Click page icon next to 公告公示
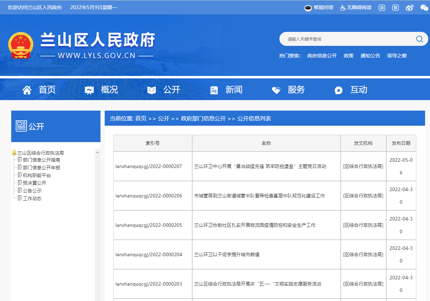430x301 pixels. [x=20, y=190]
